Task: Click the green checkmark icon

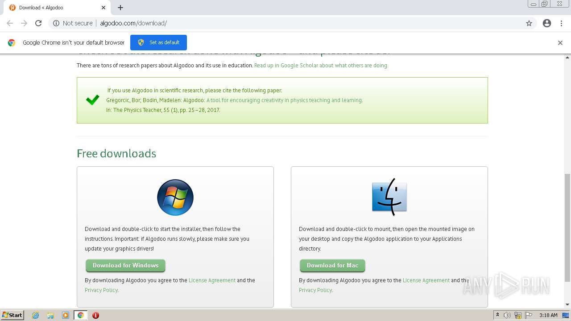Action: pos(93,100)
